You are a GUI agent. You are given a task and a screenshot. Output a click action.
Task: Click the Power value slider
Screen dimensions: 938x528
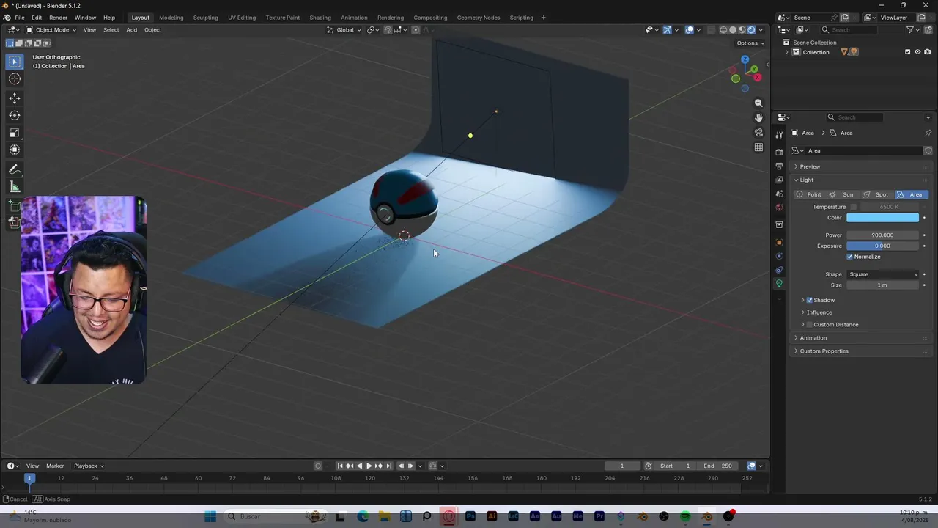(883, 235)
